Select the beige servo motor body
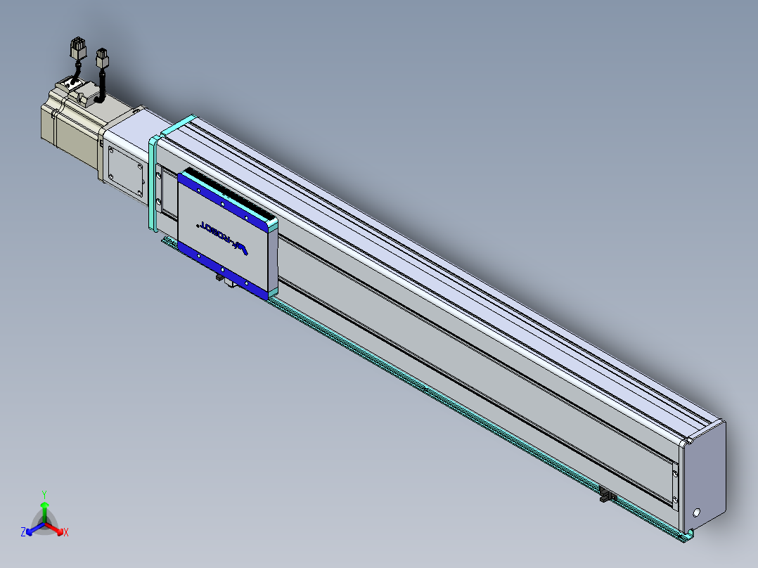 72,126
